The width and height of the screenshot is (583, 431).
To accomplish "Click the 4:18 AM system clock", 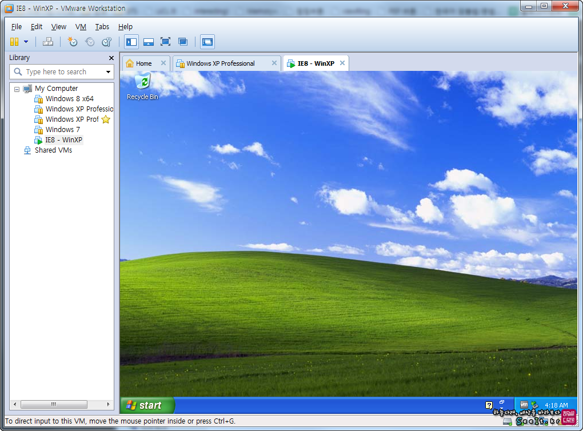I will point(556,405).
